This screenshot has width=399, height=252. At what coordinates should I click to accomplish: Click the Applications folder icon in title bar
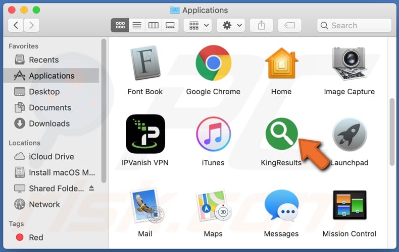pyautogui.click(x=175, y=10)
